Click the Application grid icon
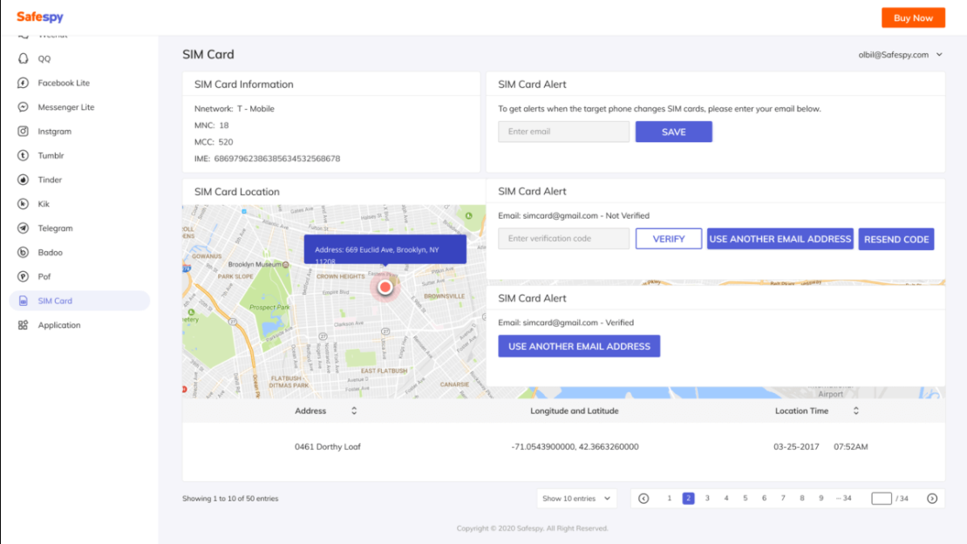The height and width of the screenshot is (544, 967). [x=23, y=325]
